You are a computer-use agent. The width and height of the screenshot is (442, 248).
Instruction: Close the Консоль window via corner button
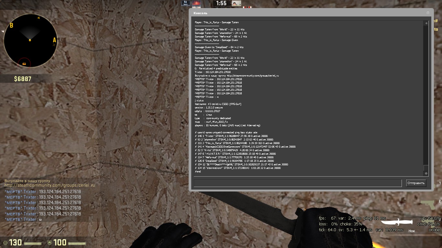coord(428,13)
